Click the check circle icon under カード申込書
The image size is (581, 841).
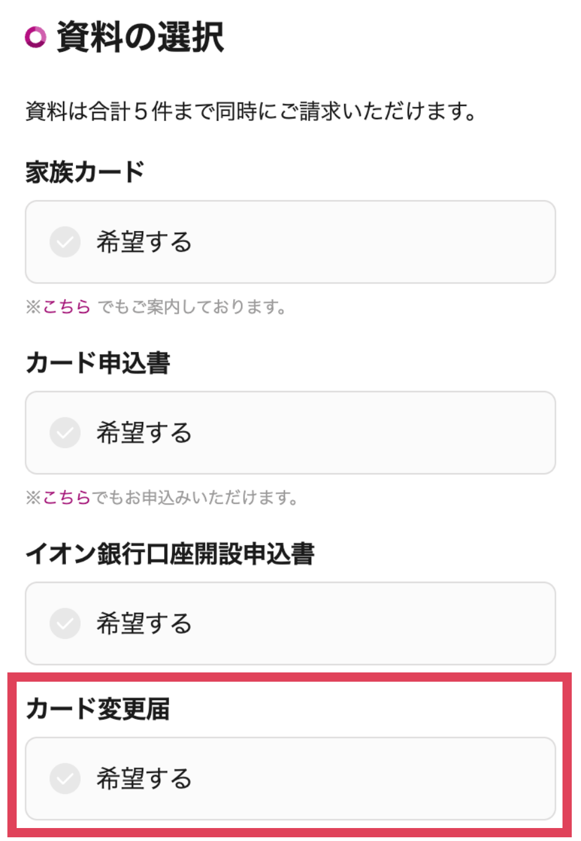pyautogui.click(x=65, y=432)
